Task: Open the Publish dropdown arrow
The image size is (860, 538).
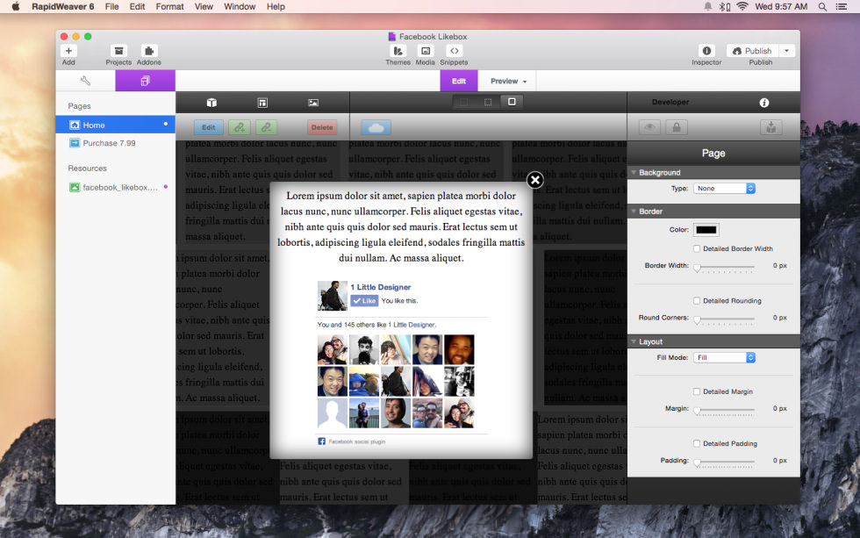Action: pos(787,51)
